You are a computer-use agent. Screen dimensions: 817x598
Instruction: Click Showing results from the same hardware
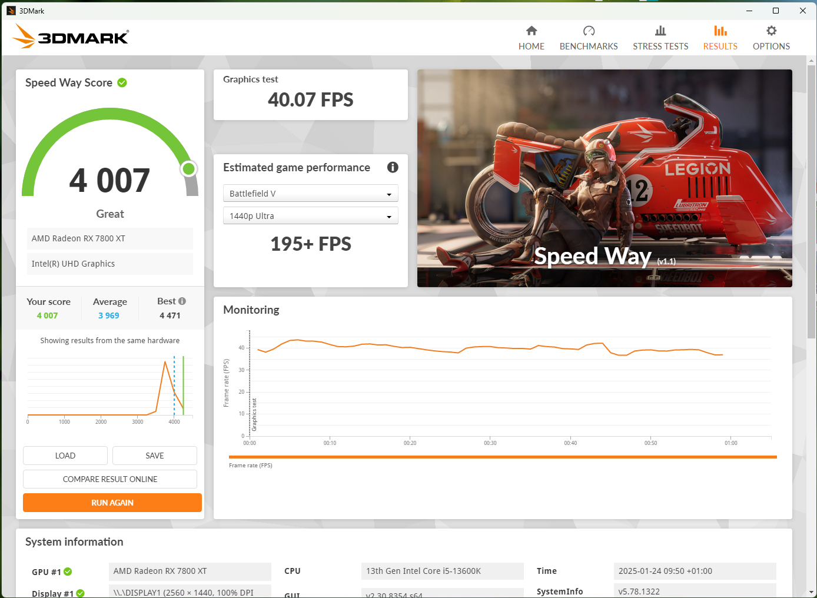[x=110, y=340]
